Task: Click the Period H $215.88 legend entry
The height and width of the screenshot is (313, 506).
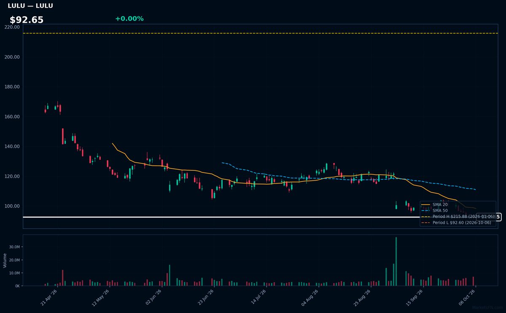Action: click(x=458, y=216)
